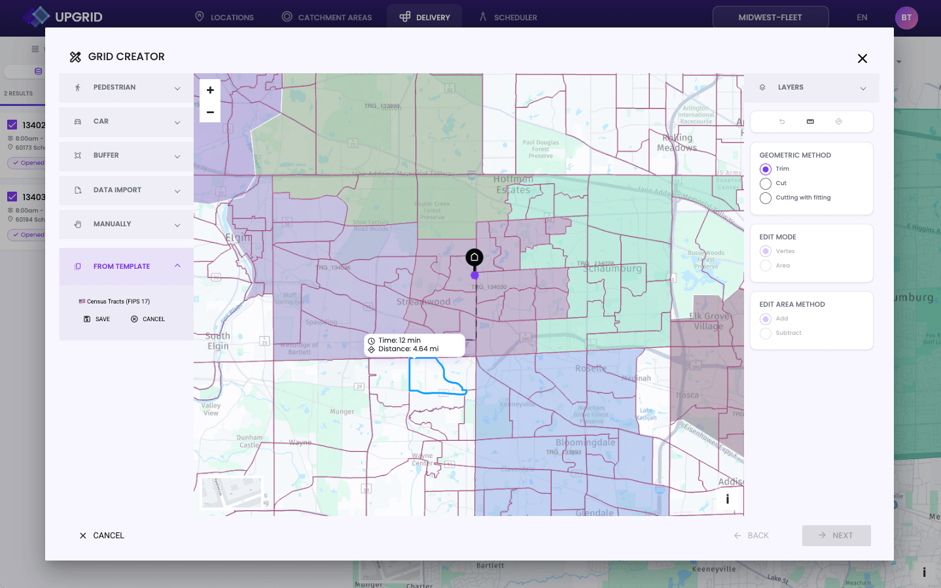
Task: Select the Trim geometric method
Action: (766, 169)
